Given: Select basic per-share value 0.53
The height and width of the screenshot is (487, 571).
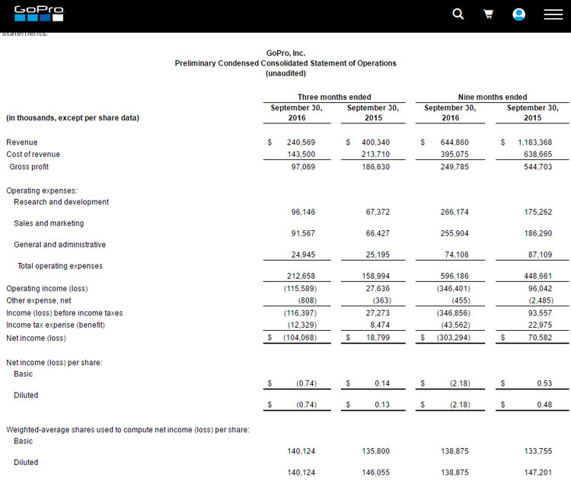Looking at the screenshot, I should coord(544,383).
